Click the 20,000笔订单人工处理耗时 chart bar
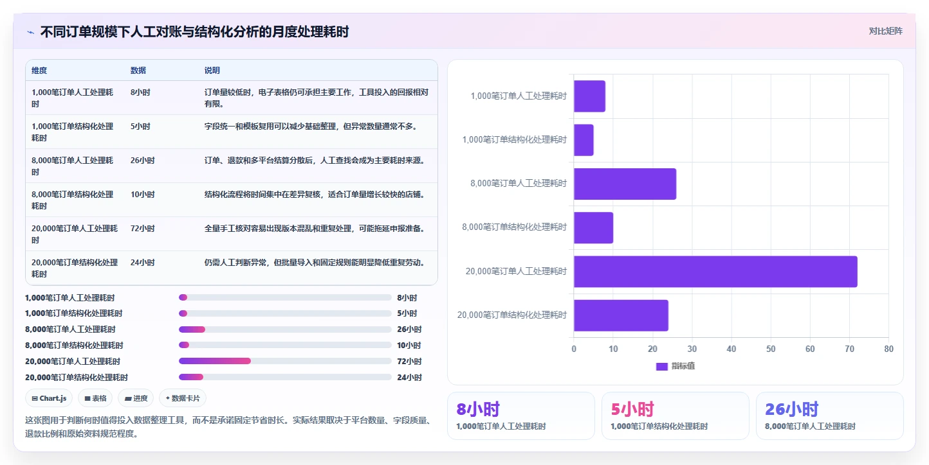 715,272
